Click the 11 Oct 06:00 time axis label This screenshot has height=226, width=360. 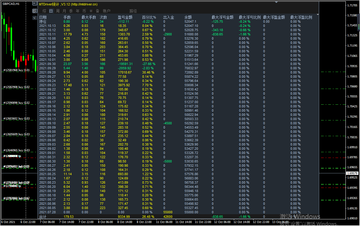point(164,222)
